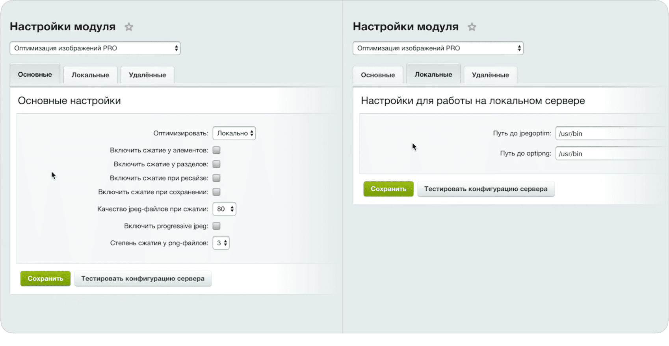Image resolution: width=669 pixels, height=346 pixels.
Task: Click label Качество jpeg-файлов при сжатии
Action: pos(153,209)
